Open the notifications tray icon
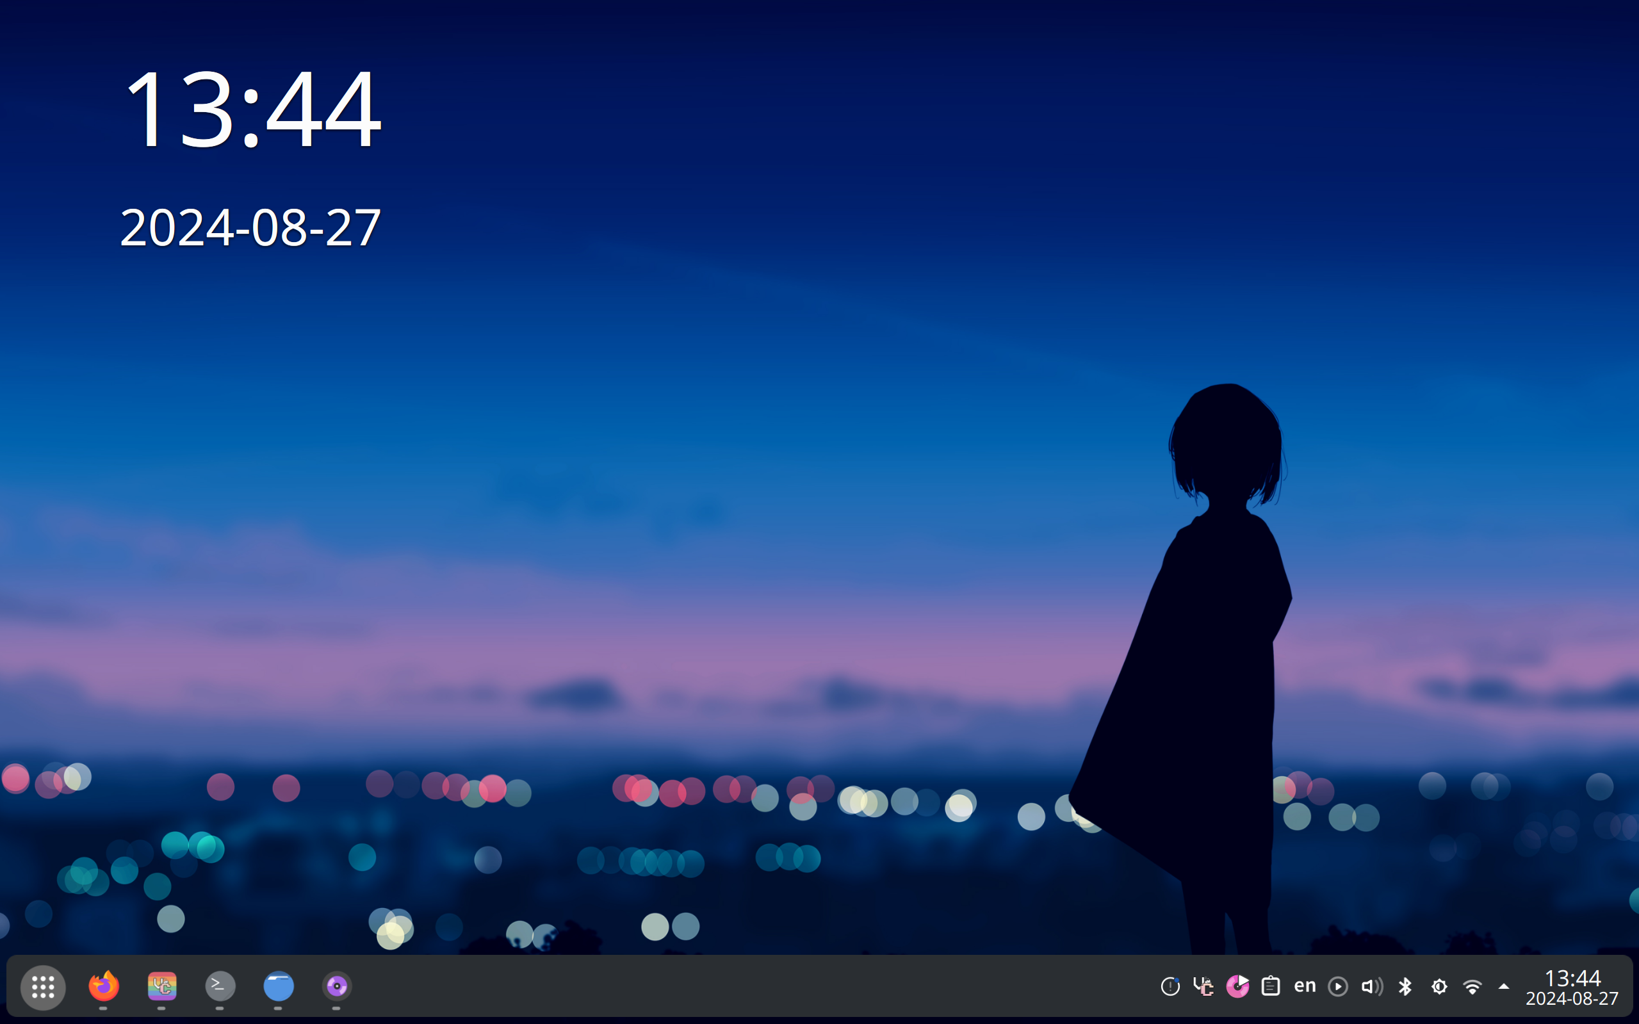Screen dimensions: 1639x1024 (1170, 987)
